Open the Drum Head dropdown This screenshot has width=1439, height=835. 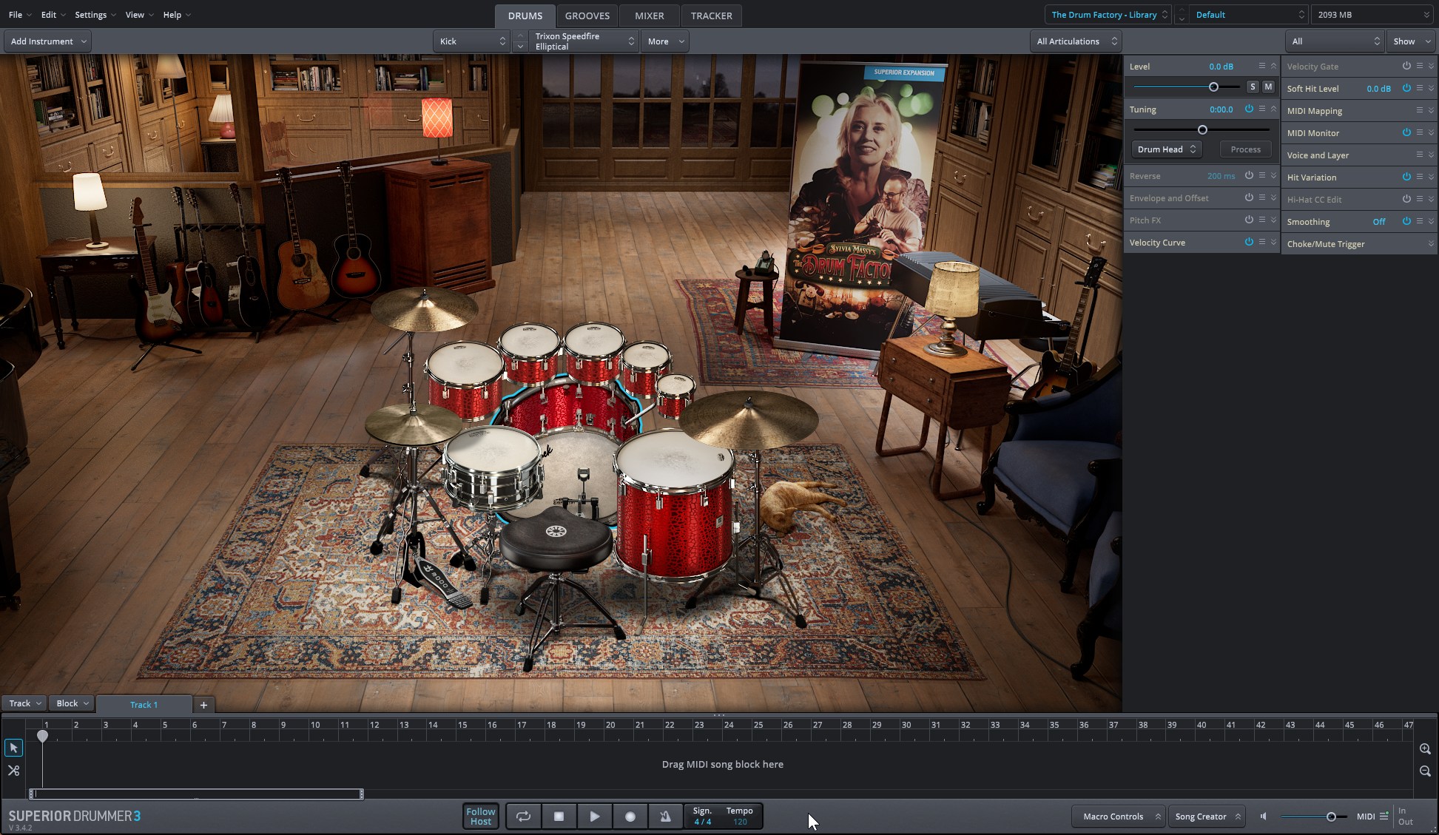tap(1166, 149)
